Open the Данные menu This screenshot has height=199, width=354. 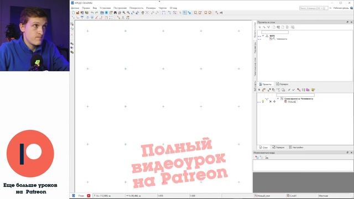point(75,8)
